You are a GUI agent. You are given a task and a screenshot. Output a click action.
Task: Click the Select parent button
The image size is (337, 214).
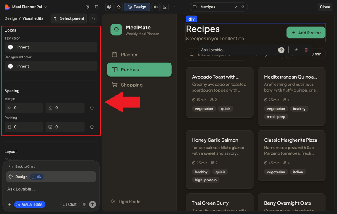(x=69, y=18)
